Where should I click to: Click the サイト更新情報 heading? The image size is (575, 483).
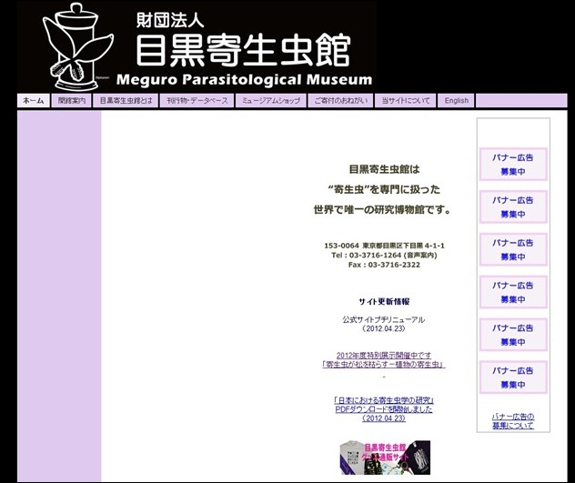point(384,301)
